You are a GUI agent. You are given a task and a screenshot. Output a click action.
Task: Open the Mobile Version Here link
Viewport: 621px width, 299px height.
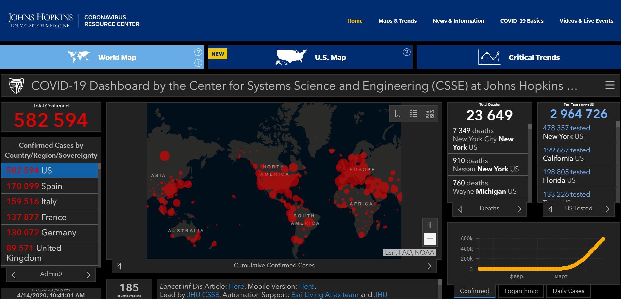click(306, 286)
